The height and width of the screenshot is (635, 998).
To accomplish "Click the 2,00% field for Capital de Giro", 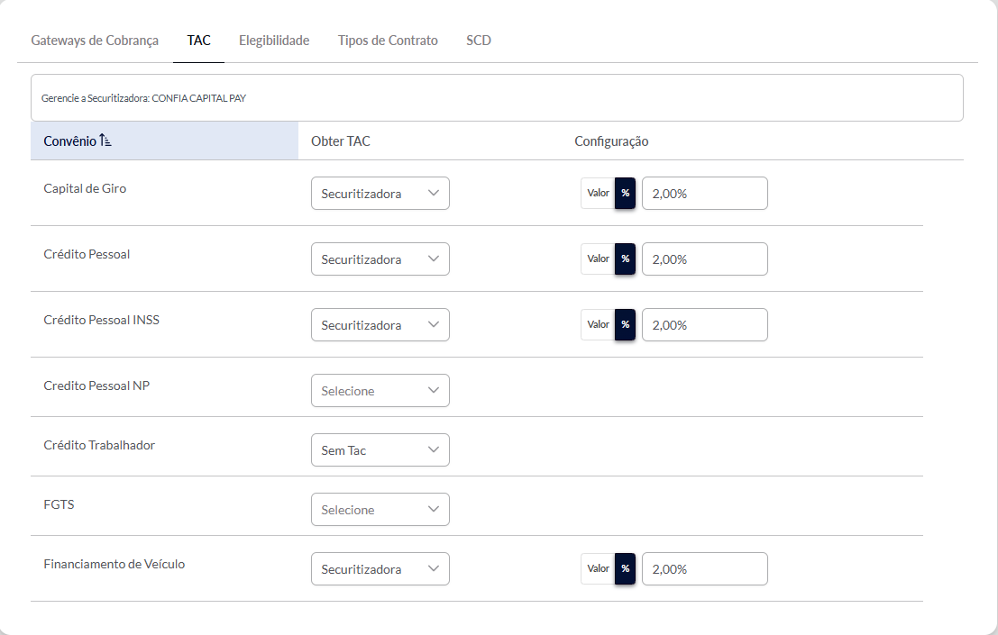I will click(705, 194).
